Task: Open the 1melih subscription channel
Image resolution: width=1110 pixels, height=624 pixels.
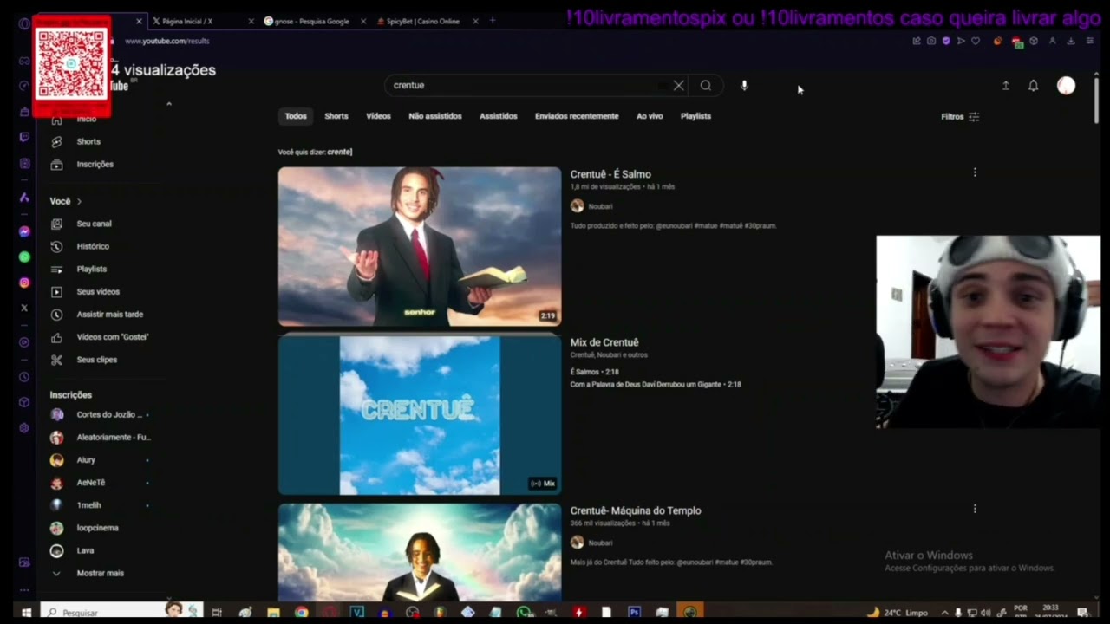Action: point(88,504)
